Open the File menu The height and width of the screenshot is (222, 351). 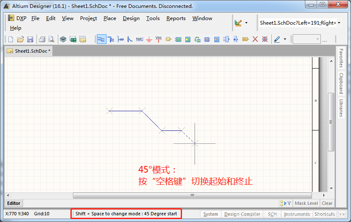pyautogui.click(x=35, y=18)
